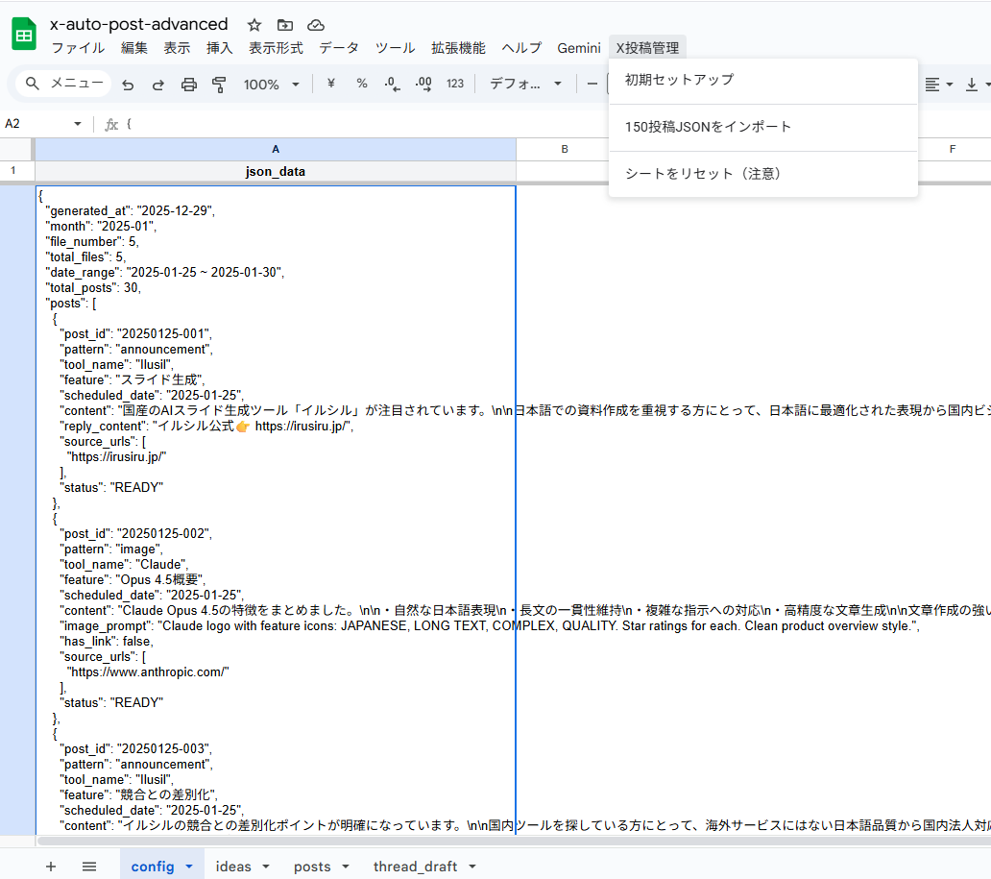
Task: Apply percent format to the cell
Action: click(x=362, y=84)
